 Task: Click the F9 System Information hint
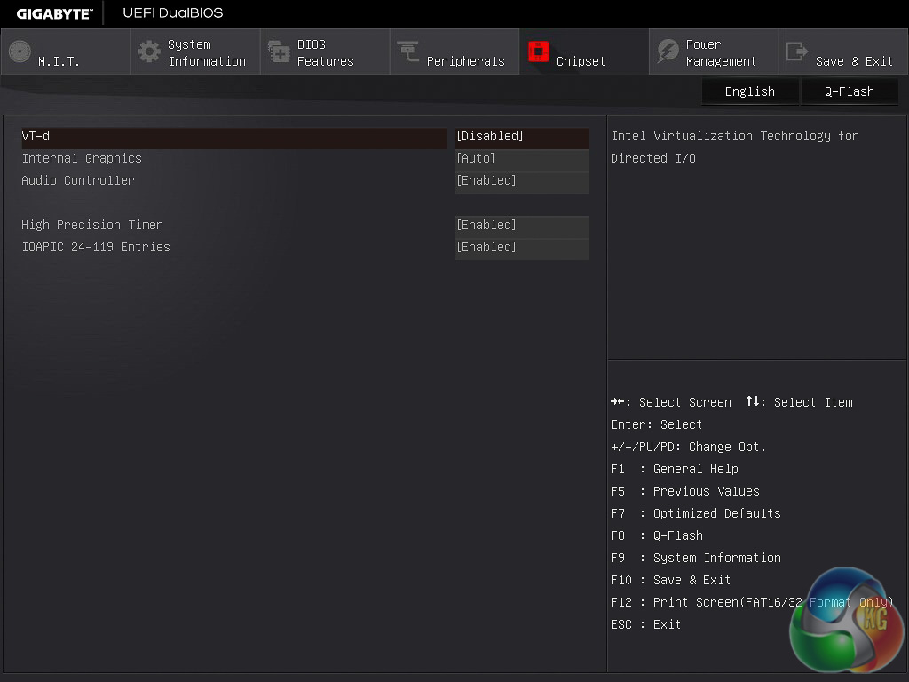click(x=696, y=558)
